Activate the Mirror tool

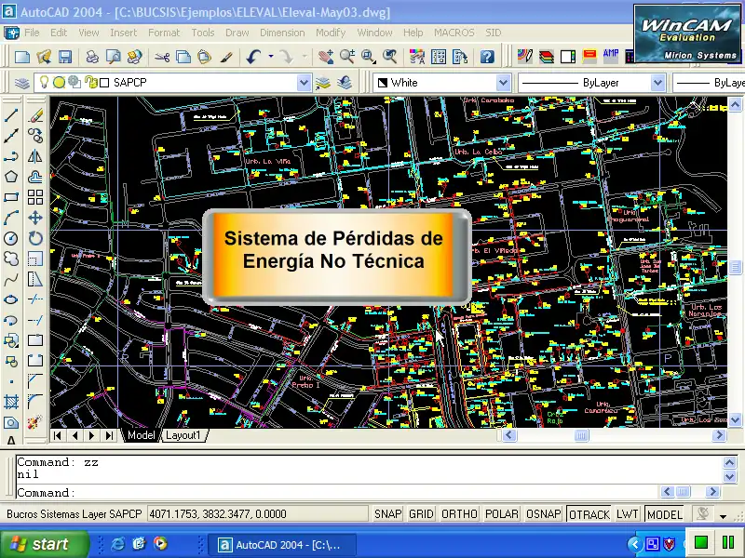click(35, 156)
